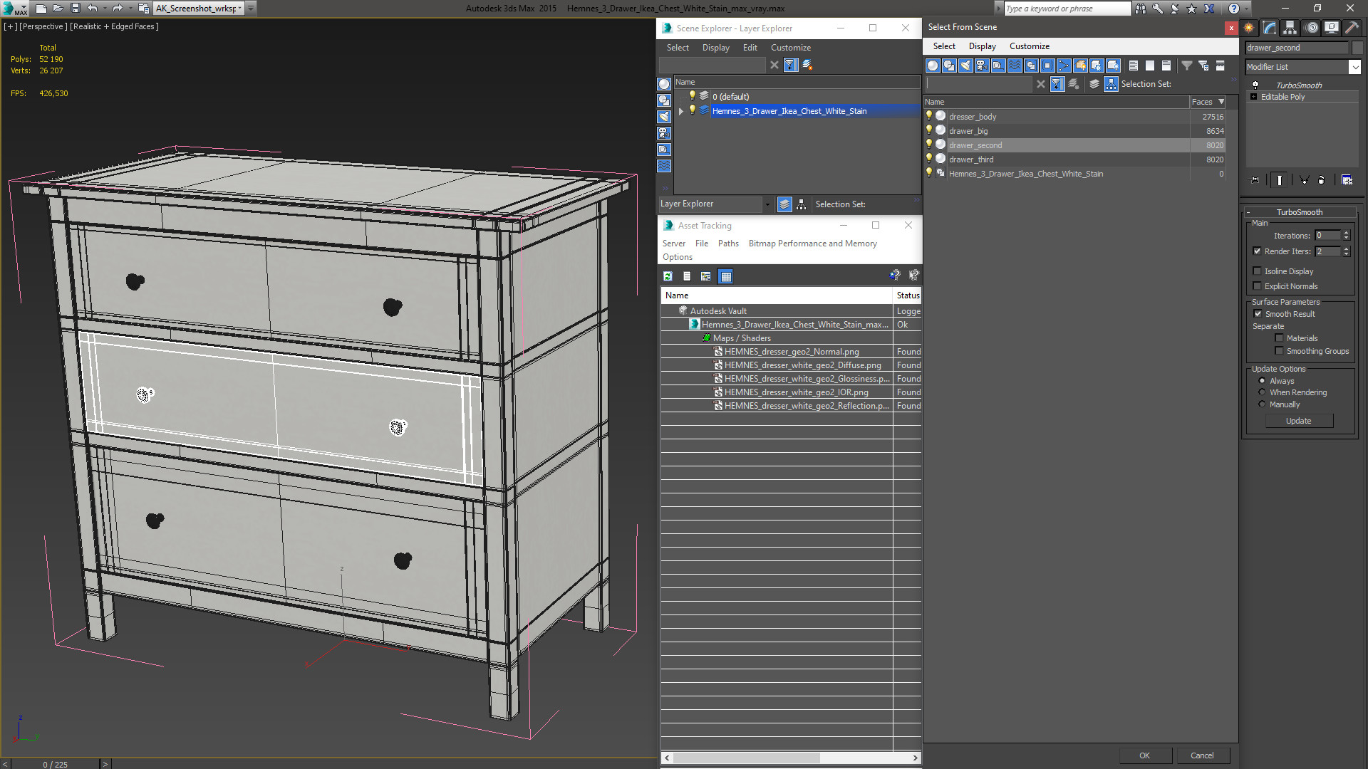
Task: Click the object color swatch beside drawer_second
Action: [1357, 48]
